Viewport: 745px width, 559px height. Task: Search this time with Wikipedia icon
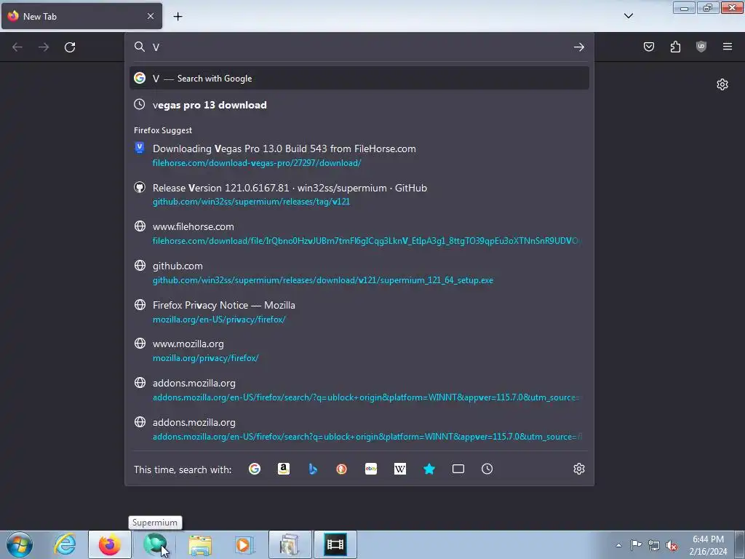click(x=400, y=469)
